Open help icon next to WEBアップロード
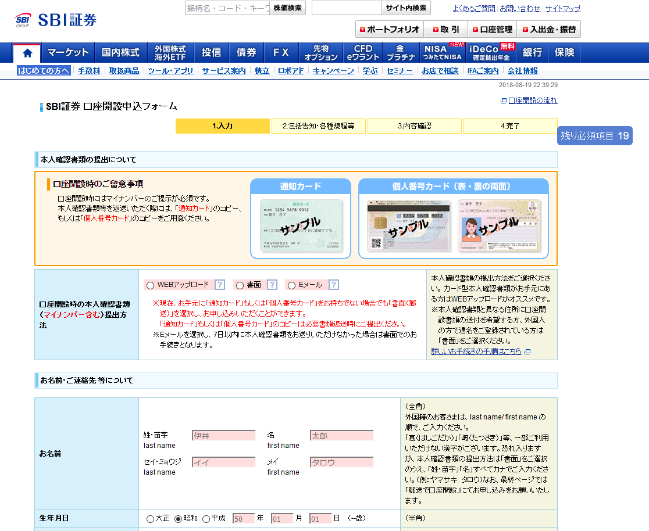649x531 pixels. [220, 285]
